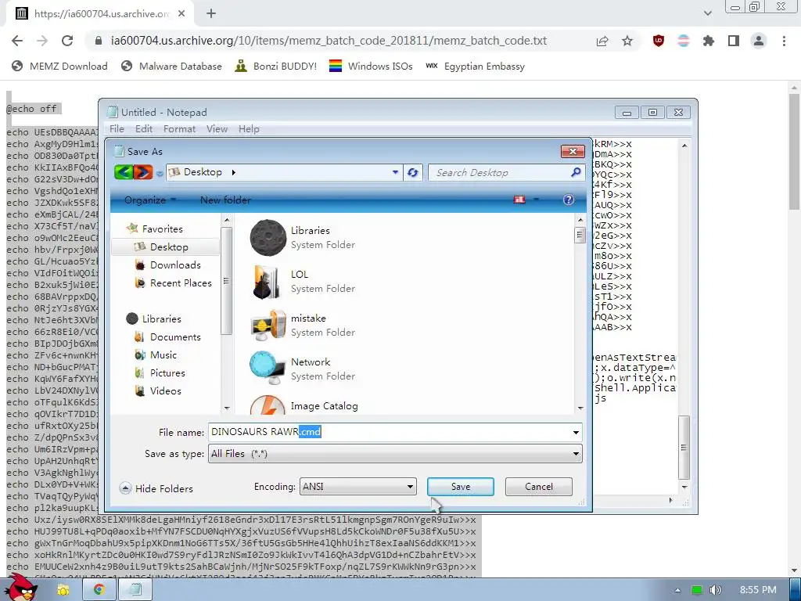Screen dimensions: 801x601
Task: Click the file list vertical scrollbar thumb
Action: click(x=580, y=235)
